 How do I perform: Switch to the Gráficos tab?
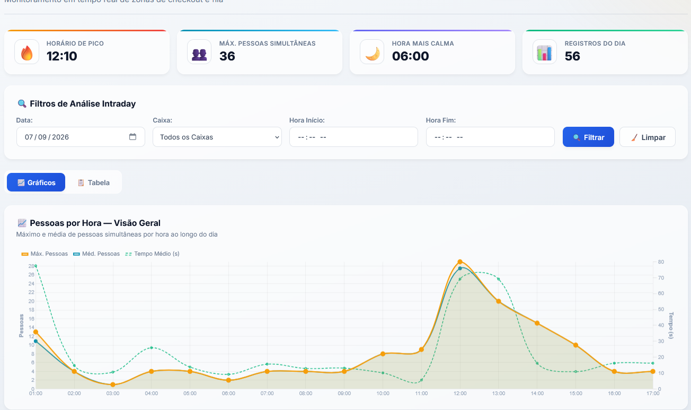point(36,182)
